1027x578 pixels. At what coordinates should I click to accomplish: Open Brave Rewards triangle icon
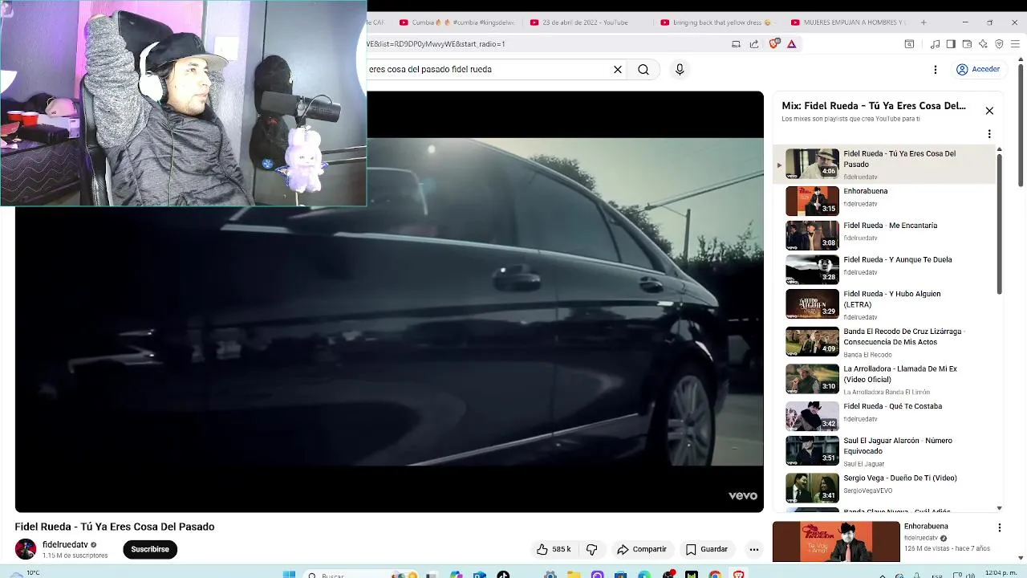pyautogui.click(x=792, y=44)
